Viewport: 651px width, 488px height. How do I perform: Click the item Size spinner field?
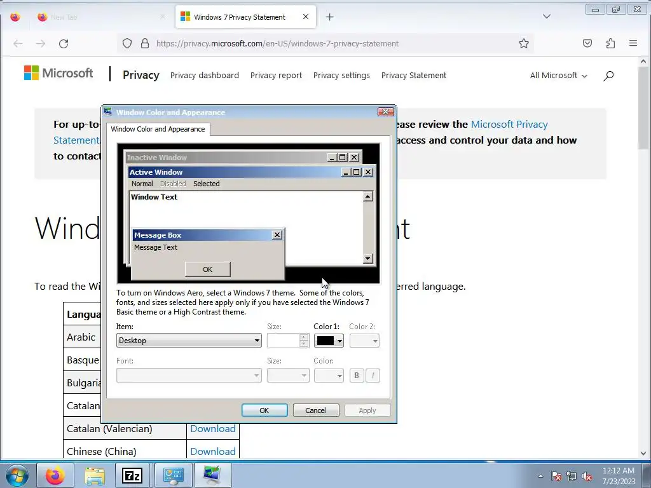click(x=284, y=341)
